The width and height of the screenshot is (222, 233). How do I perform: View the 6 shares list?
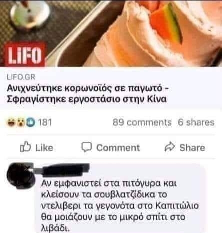click(x=196, y=122)
